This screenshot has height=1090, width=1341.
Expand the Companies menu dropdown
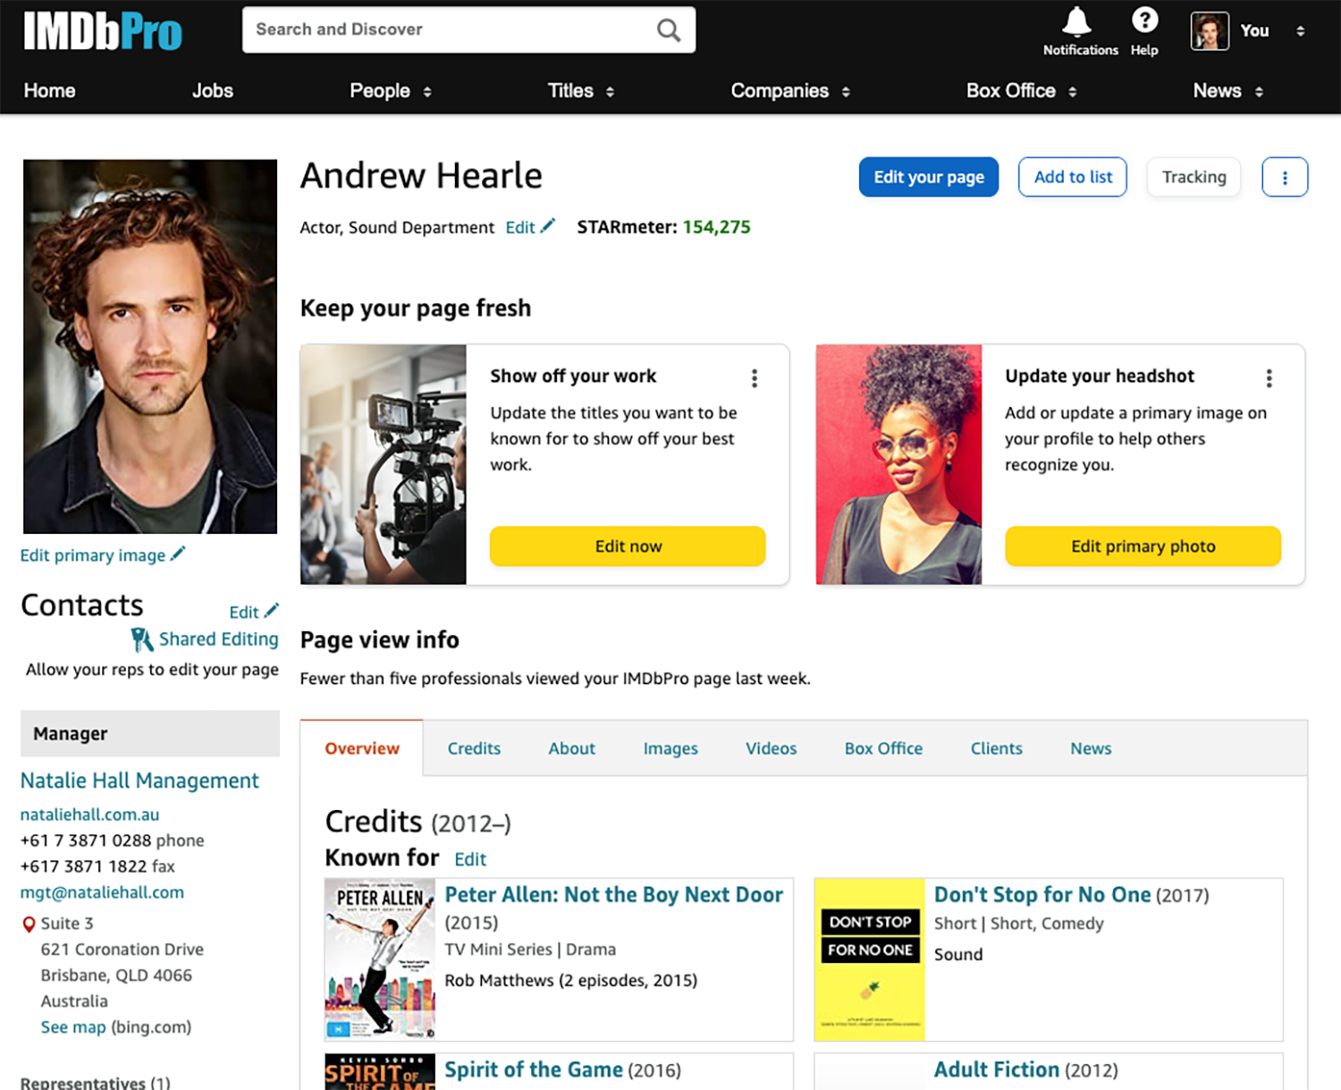coord(846,92)
